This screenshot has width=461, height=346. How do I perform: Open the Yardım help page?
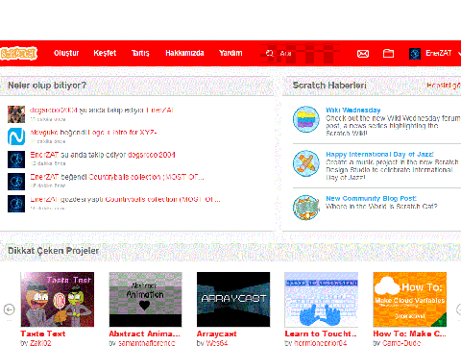[x=230, y=53]
